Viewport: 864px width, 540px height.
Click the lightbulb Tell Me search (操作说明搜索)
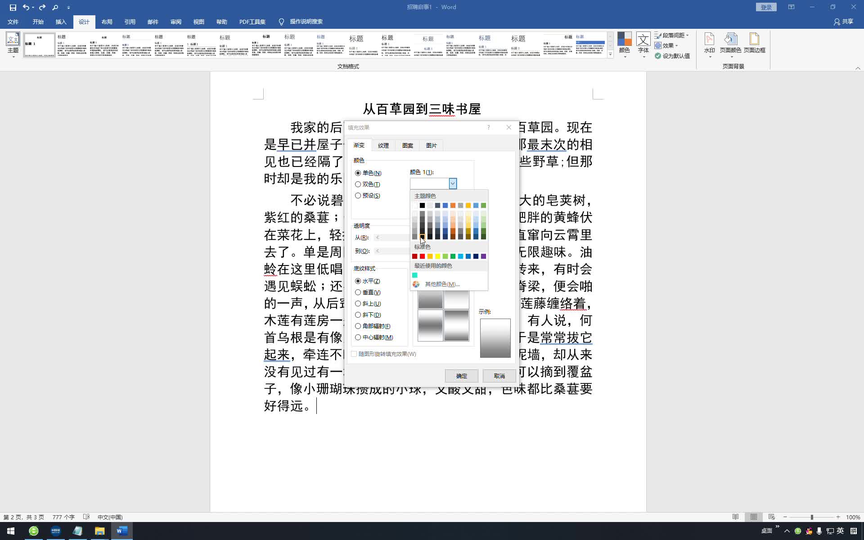[301, 22]
